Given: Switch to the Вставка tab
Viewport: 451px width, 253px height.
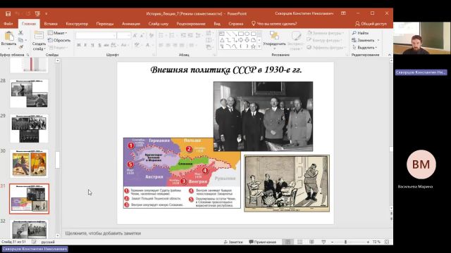Looking at the screenshot, I should tap(51, 24).
